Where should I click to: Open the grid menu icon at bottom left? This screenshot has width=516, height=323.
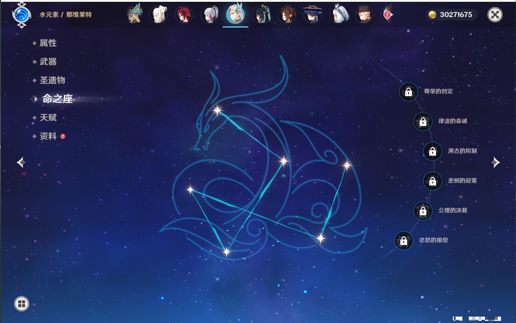[x=21, y=304]
